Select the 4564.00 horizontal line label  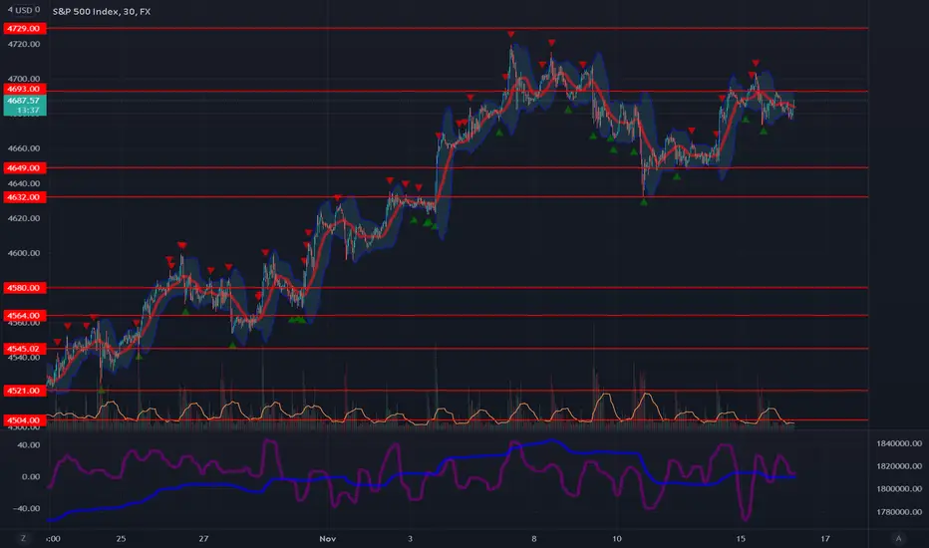(x=24, y=316)
